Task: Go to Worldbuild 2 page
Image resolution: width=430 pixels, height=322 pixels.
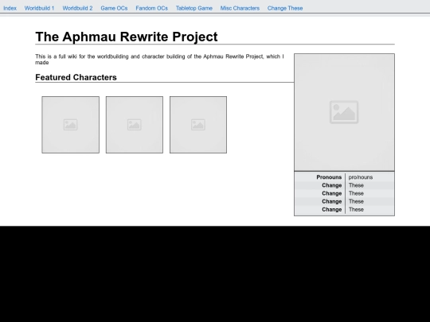Action: pyautogui.click(x=77, y=8)
